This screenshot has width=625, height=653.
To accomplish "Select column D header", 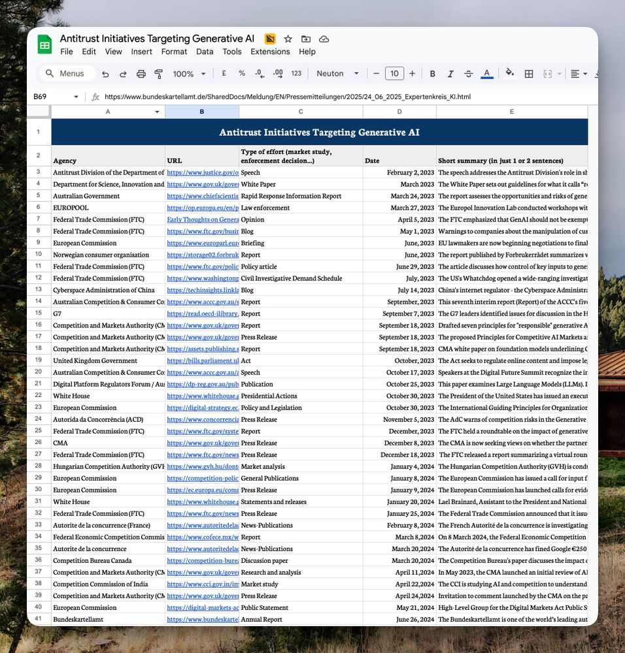I will pyautogui.click(x=399, y=112).
